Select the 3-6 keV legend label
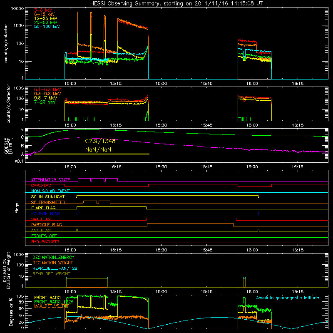333x333 pixels. (43, 10)
